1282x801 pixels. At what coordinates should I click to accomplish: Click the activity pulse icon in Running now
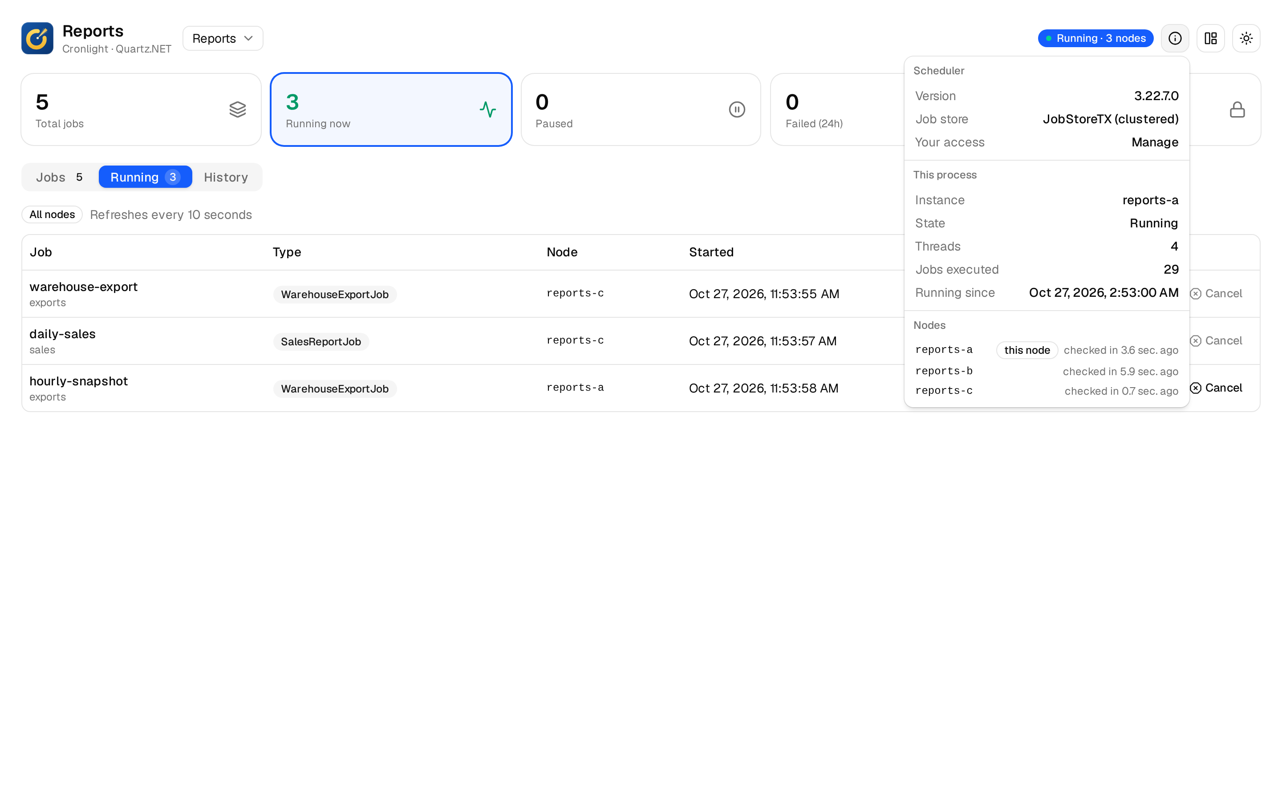coord(488,109)
